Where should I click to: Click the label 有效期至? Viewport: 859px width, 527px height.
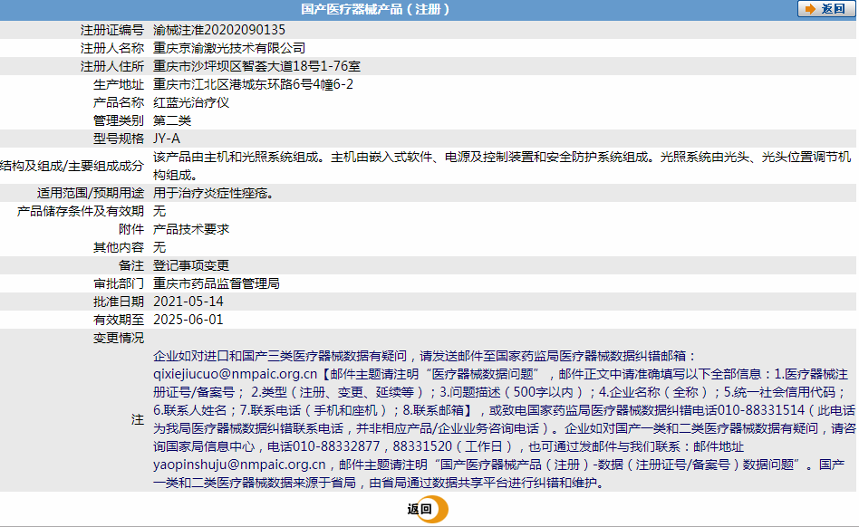pos(119,319)
